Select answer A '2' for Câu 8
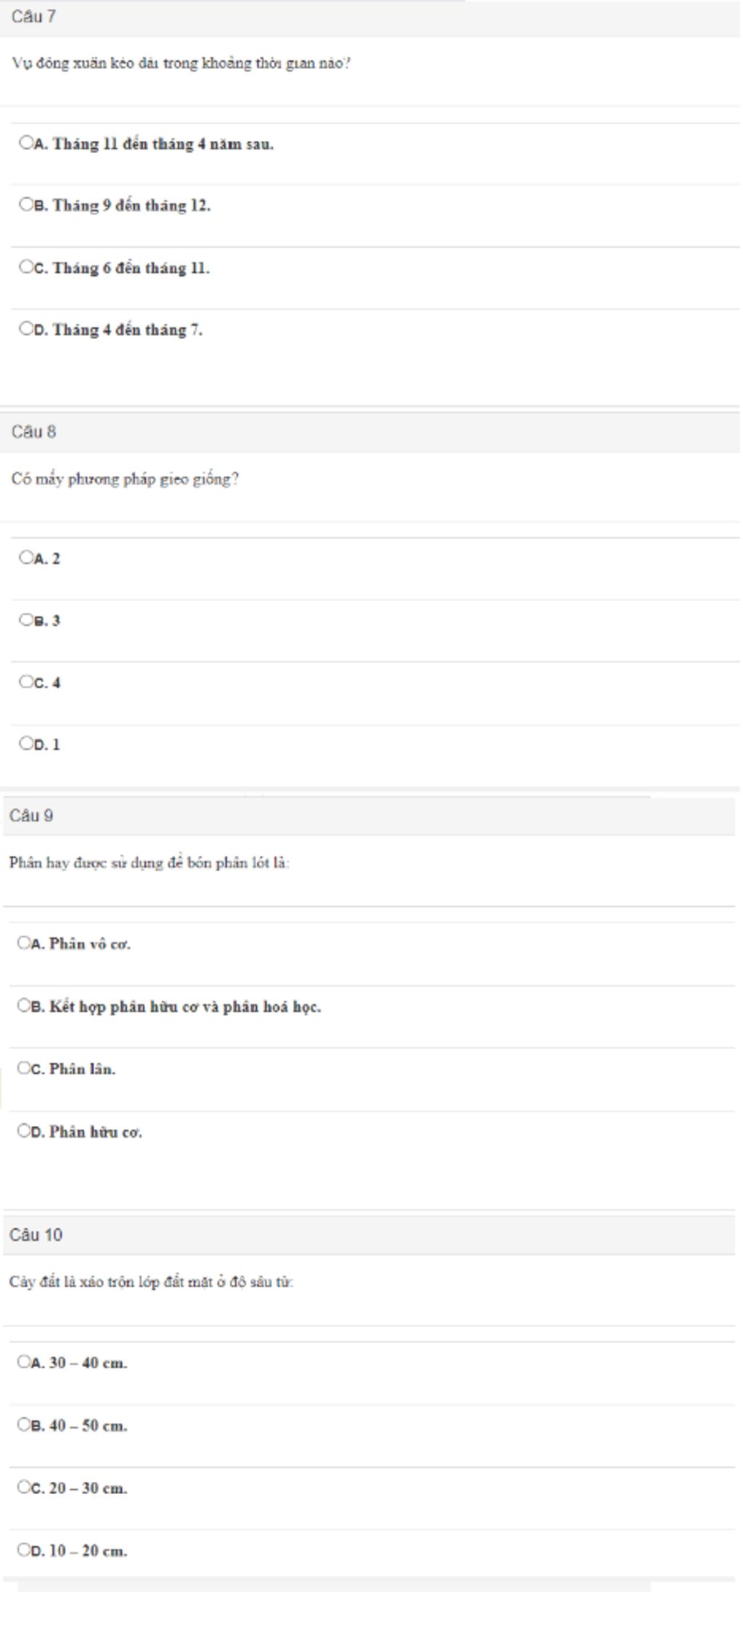Image resolution: width=743 pixels, height=1627 pixels. coord(26,558)
